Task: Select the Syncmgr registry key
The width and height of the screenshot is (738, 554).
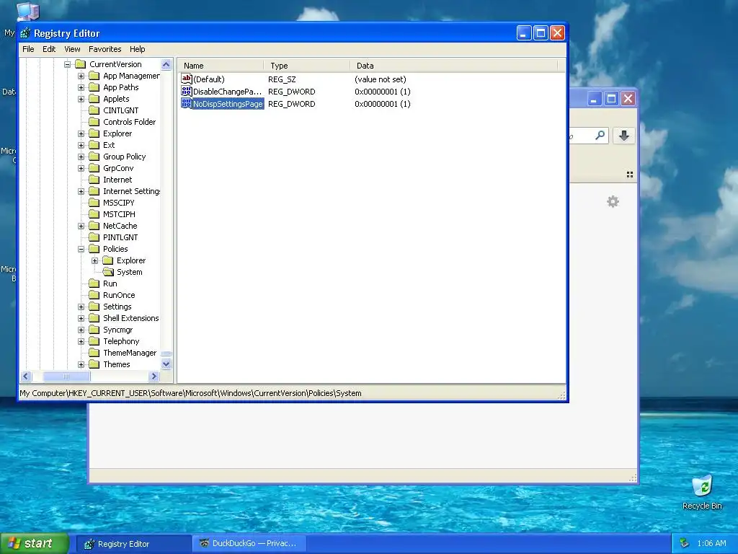Action: coord(117,330)
